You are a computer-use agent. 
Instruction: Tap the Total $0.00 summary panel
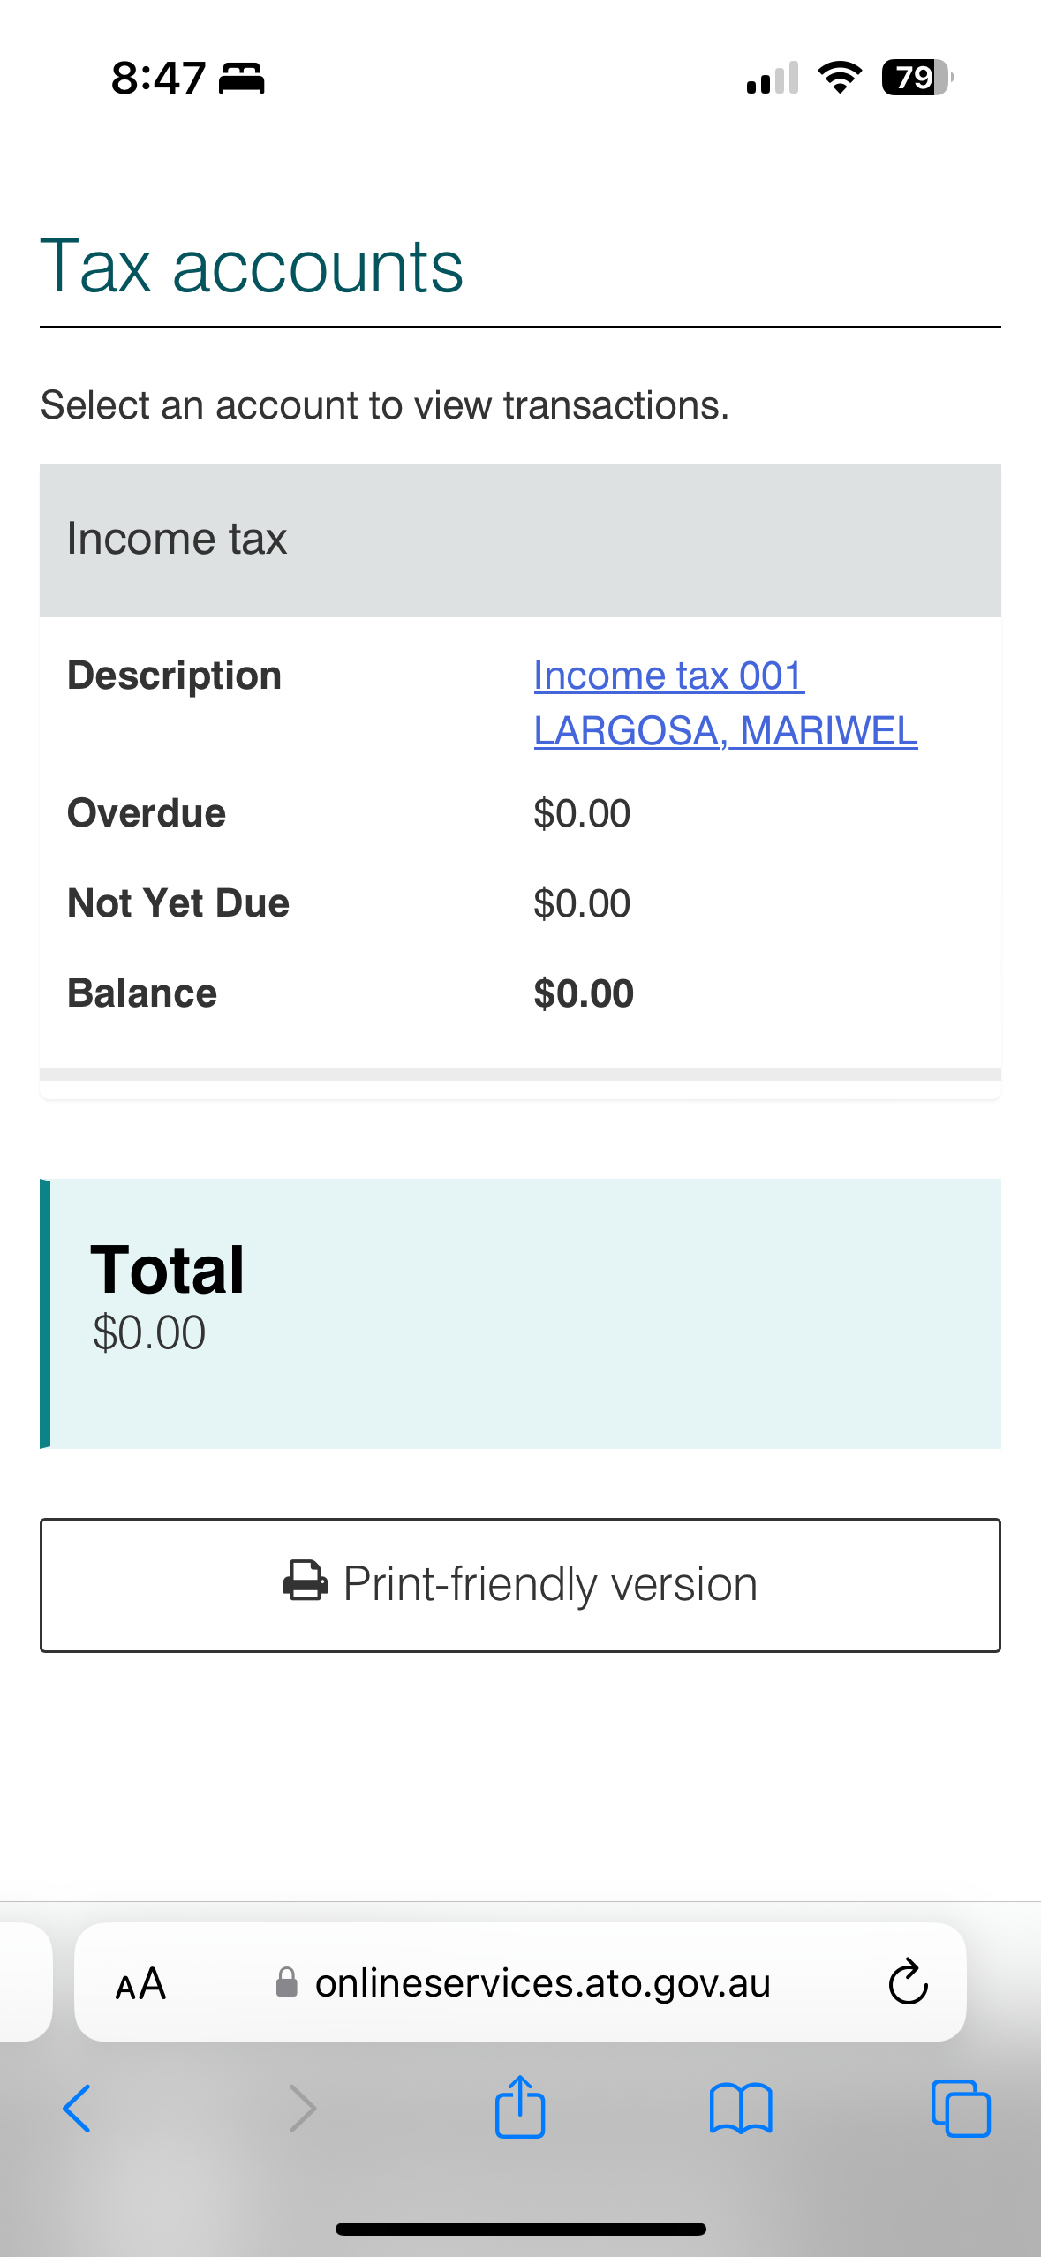tap(520, 1314)
